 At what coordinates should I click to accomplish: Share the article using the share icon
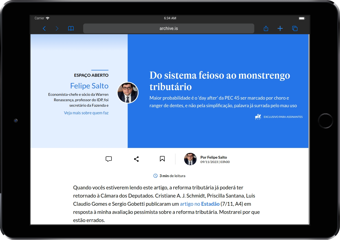tap(136, 159)
